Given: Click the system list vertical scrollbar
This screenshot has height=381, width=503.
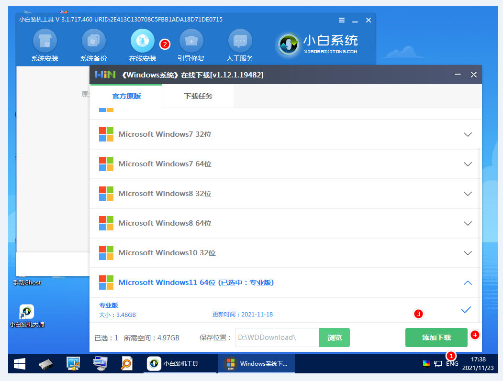Looking at the screenshot, I should [479, 235].
